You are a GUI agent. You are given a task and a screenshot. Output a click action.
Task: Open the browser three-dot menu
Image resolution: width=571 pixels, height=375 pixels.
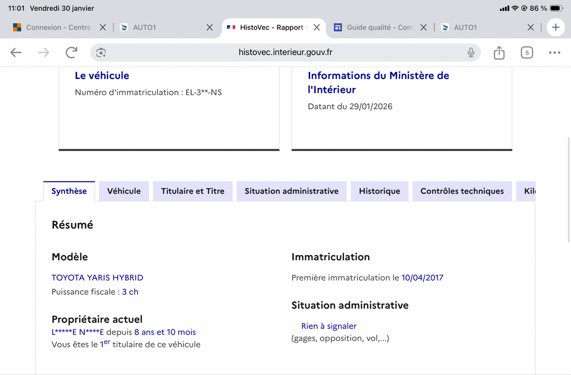click(x=554, y=53)
